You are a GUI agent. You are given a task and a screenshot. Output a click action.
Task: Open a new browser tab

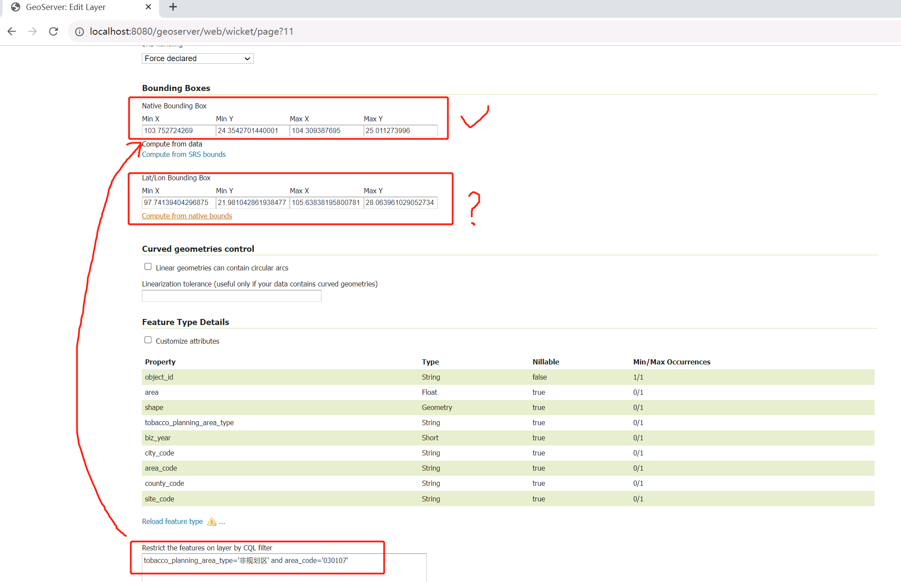click(x=173, y=7)
